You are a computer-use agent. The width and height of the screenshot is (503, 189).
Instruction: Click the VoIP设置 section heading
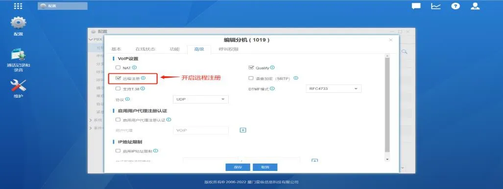(x=128, y=59)
